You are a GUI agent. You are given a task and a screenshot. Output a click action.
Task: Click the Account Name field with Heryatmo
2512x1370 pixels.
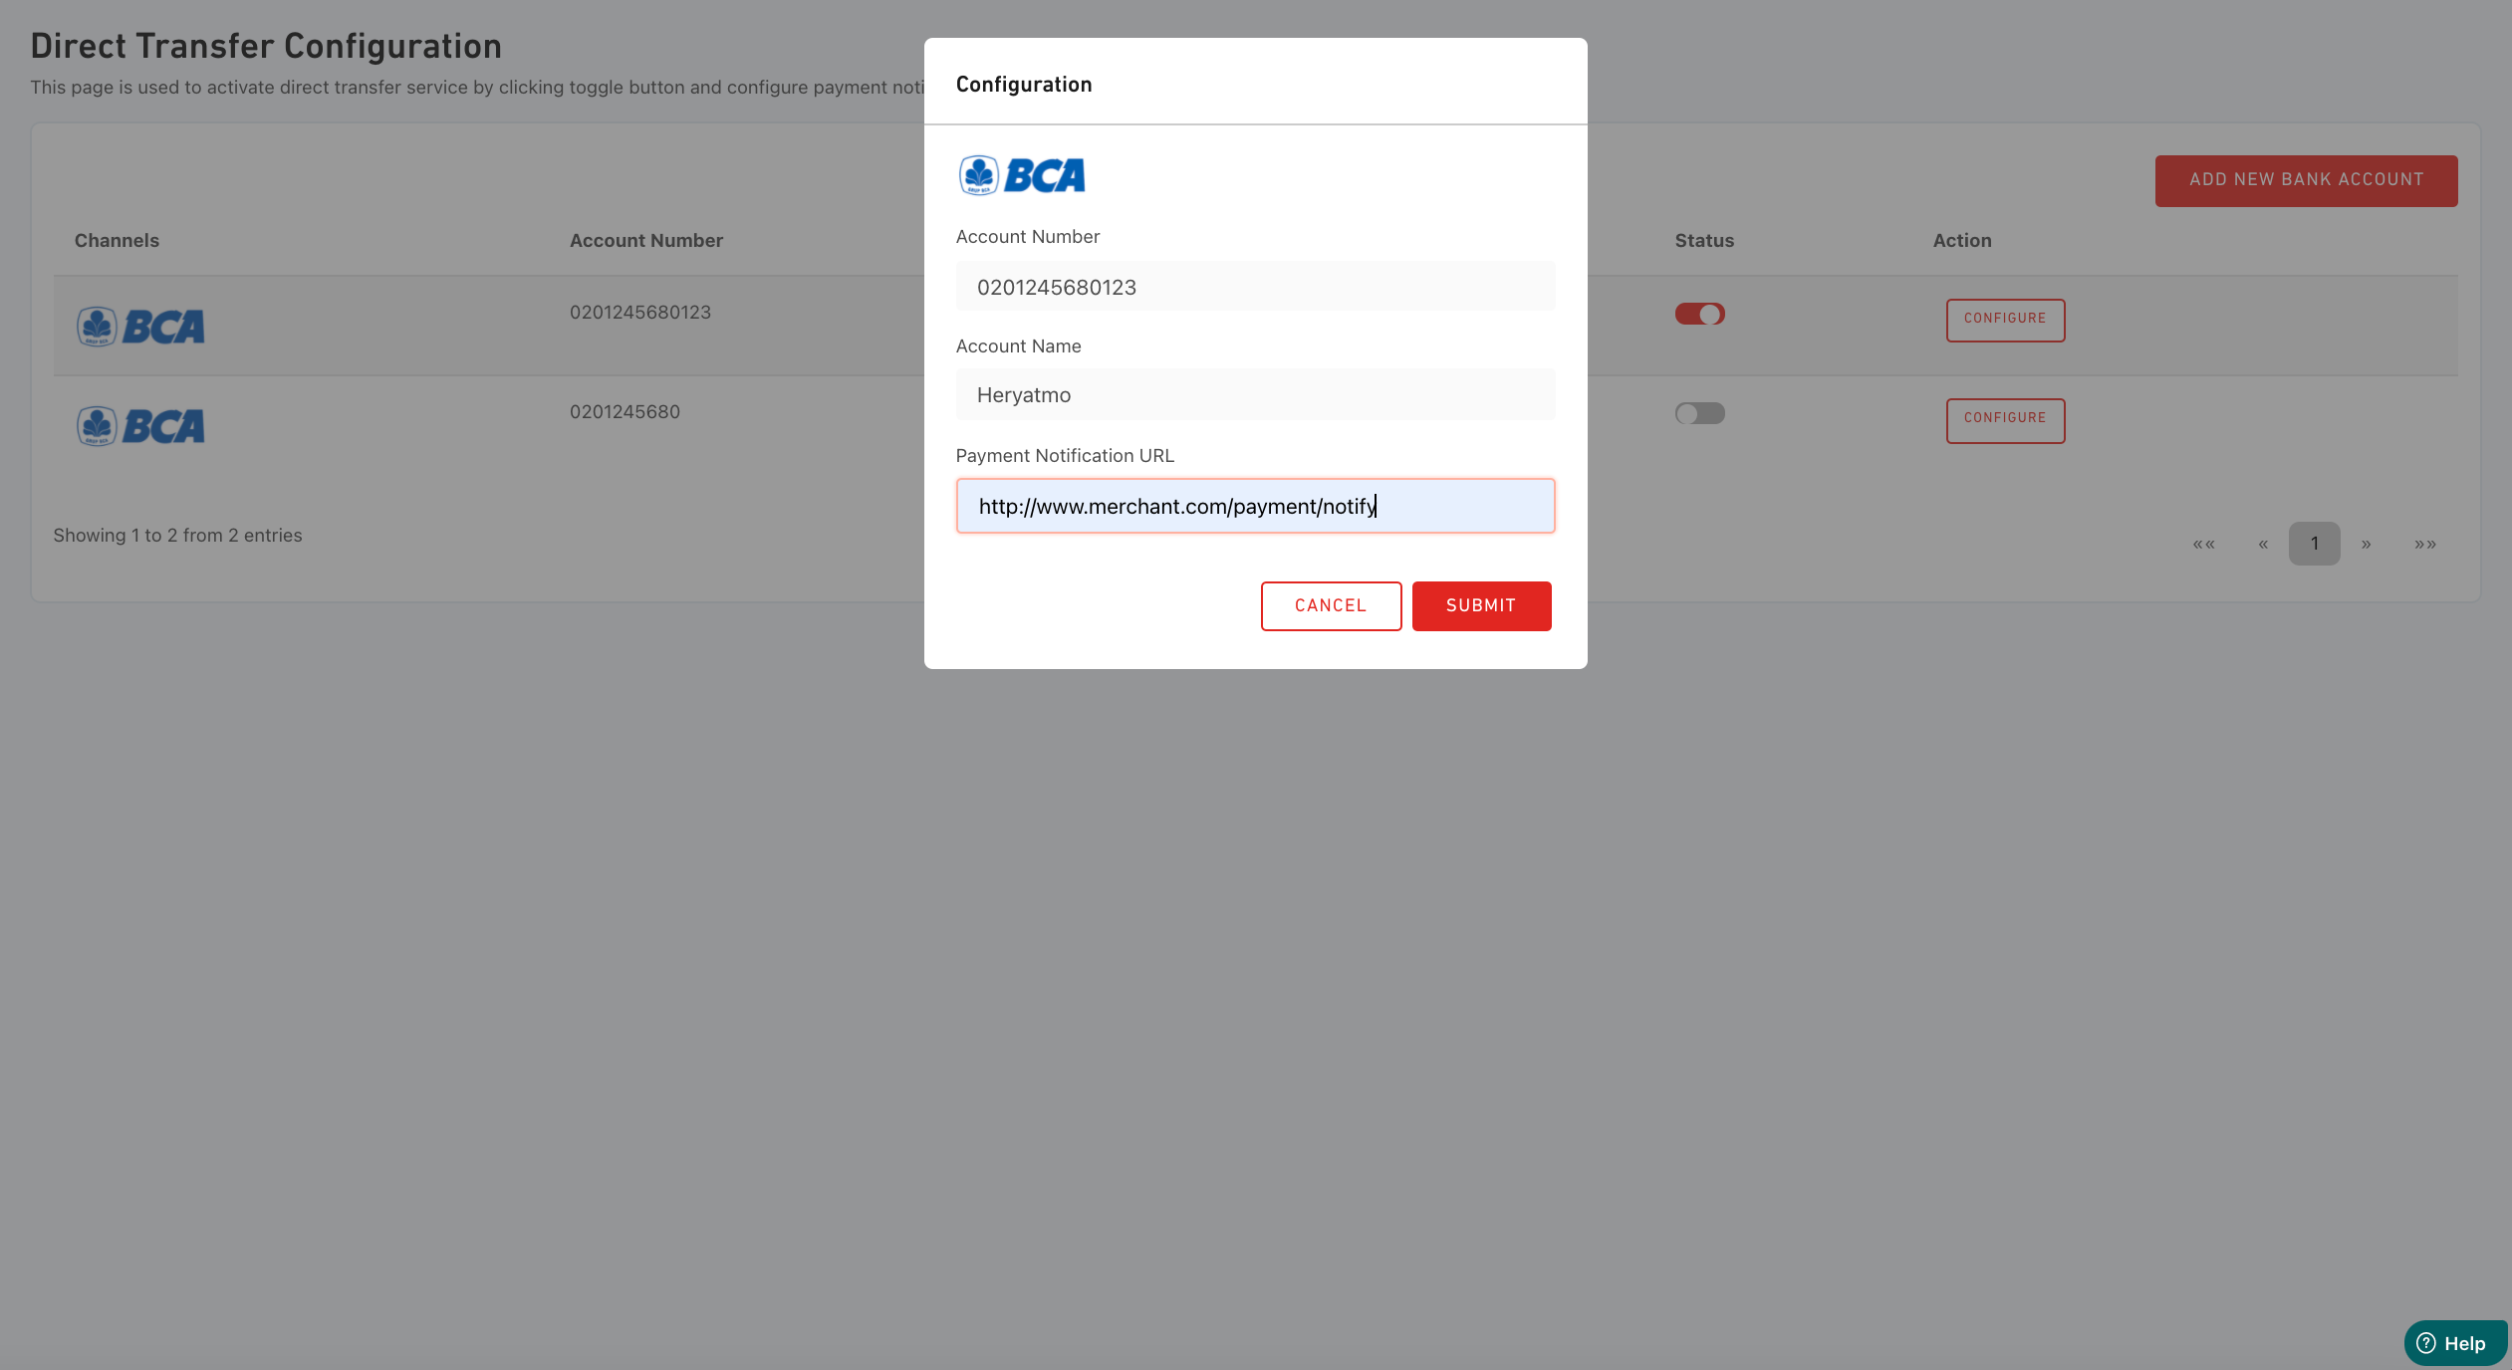[1255, 394]
